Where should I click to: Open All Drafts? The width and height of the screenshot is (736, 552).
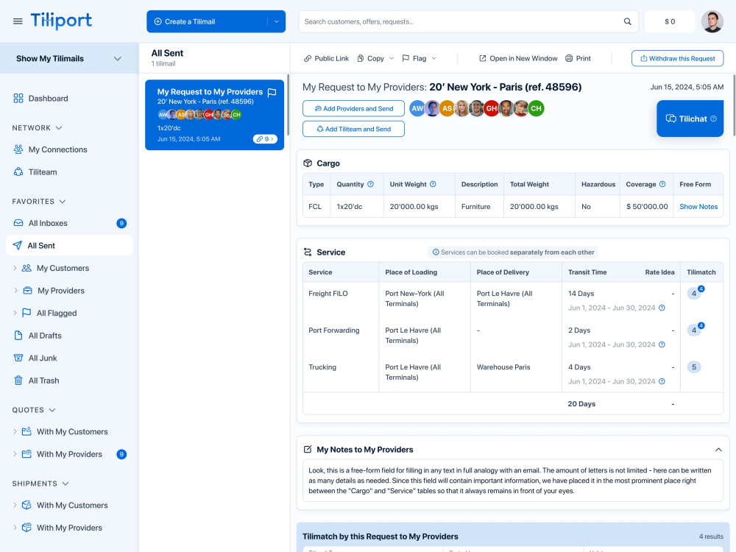point(38,336)
